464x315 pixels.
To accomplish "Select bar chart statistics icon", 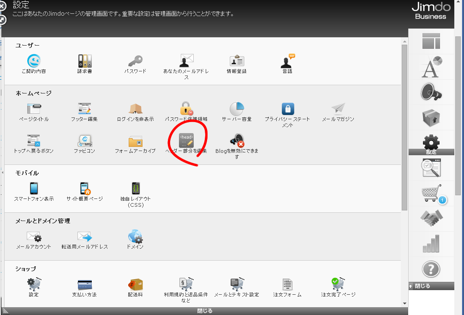I will pyautogui.click(x=431, y=244).
